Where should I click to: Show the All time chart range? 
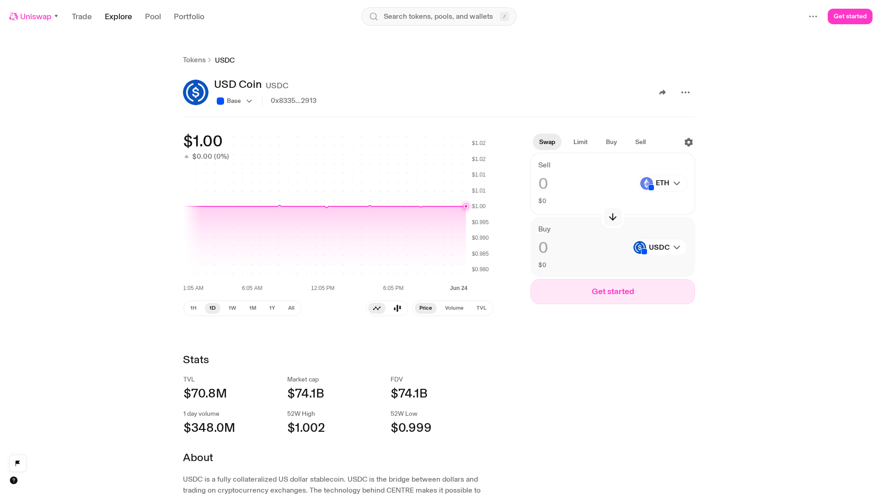pyautogui.click(x=291, y=308)
